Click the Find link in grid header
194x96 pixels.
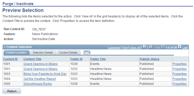pos(125,48)
